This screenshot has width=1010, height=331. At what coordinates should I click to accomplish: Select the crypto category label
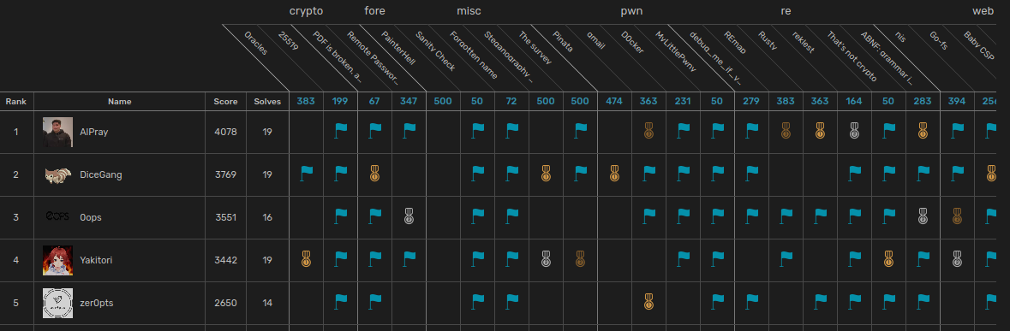tap(306, 11)
